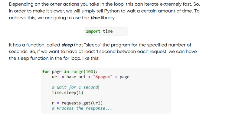Click the bold word "sleep" in the paragraph
This screenshot has height=121, width=242.
[67, 45]
